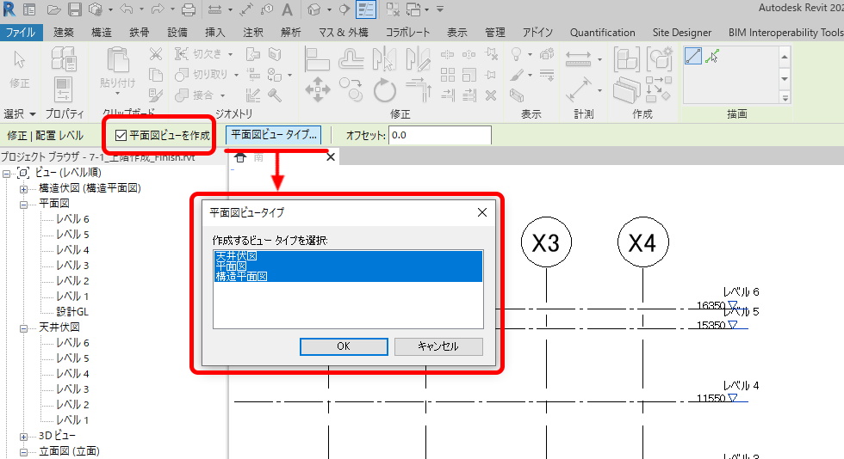This screenshot has height=459, width=844.
Task: Select the Offset tool icon
Action: (351, 59)
